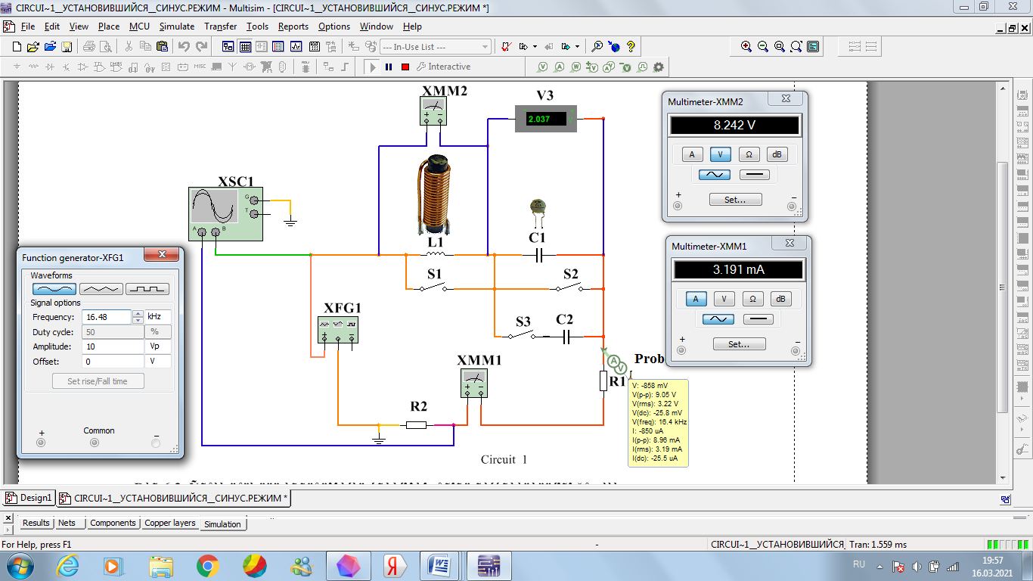Screen dimensions: 1033x581
Task: Place a current probe
Action: point(560,67)
